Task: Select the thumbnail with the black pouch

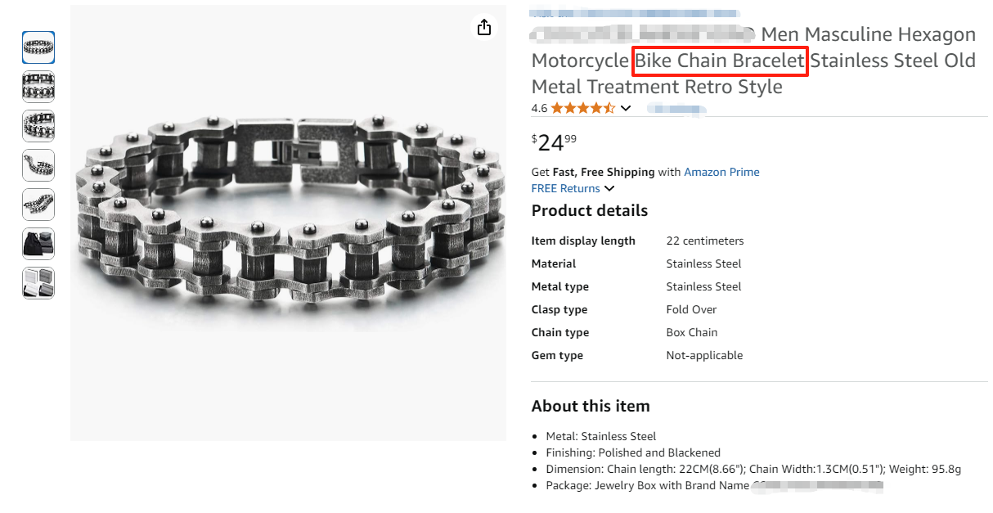Action: click(x=38, y=244)
